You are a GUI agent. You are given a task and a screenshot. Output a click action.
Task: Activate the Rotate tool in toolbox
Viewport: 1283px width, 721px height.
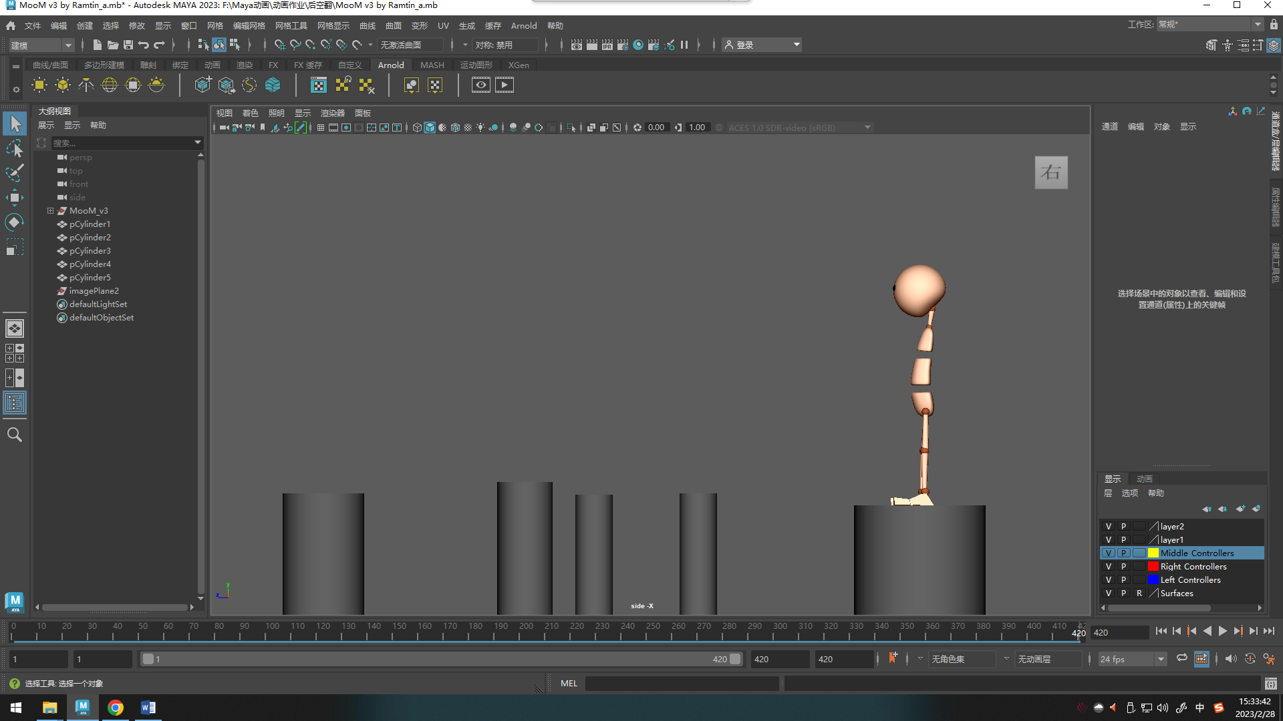tap(15, 222)
